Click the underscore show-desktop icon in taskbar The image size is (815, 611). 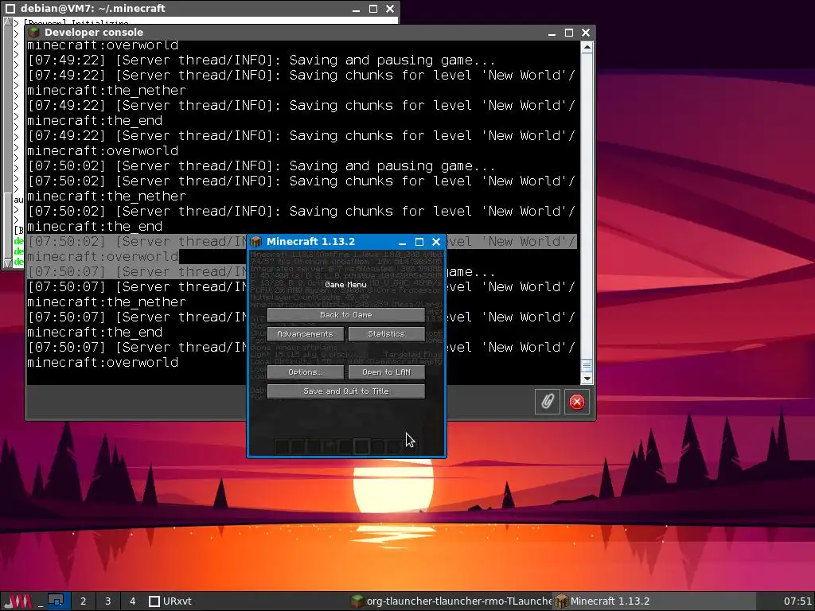click(x=41, y=601)
